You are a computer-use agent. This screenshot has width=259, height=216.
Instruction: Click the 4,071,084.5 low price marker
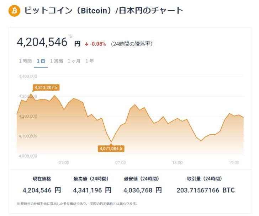111,148
